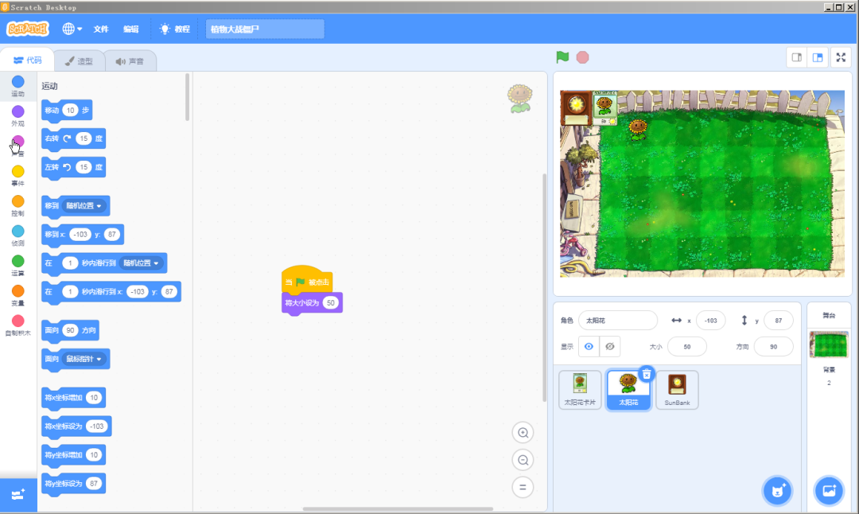The width and height of the screenshot is (859, 514).
Task: Select the 变量 variables category
Action: (x=18, y=296)
